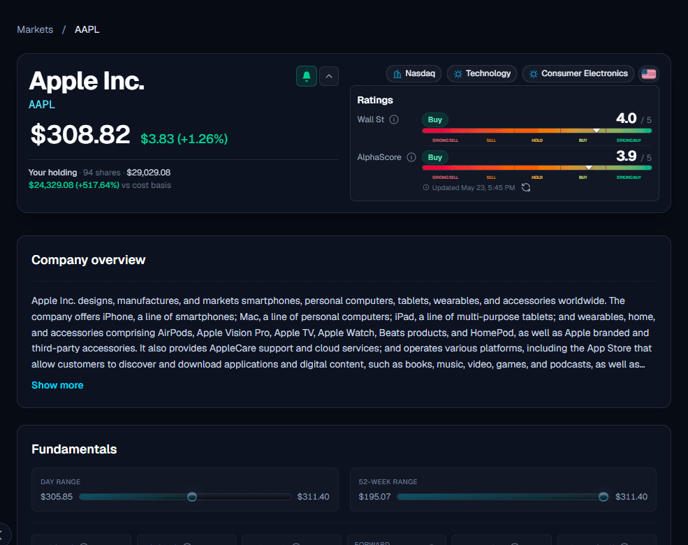Image resolution: width=688 pixels, height=545 pixels.
Task: Open the Nasdaq exchange tag
Action: [413, 74]
